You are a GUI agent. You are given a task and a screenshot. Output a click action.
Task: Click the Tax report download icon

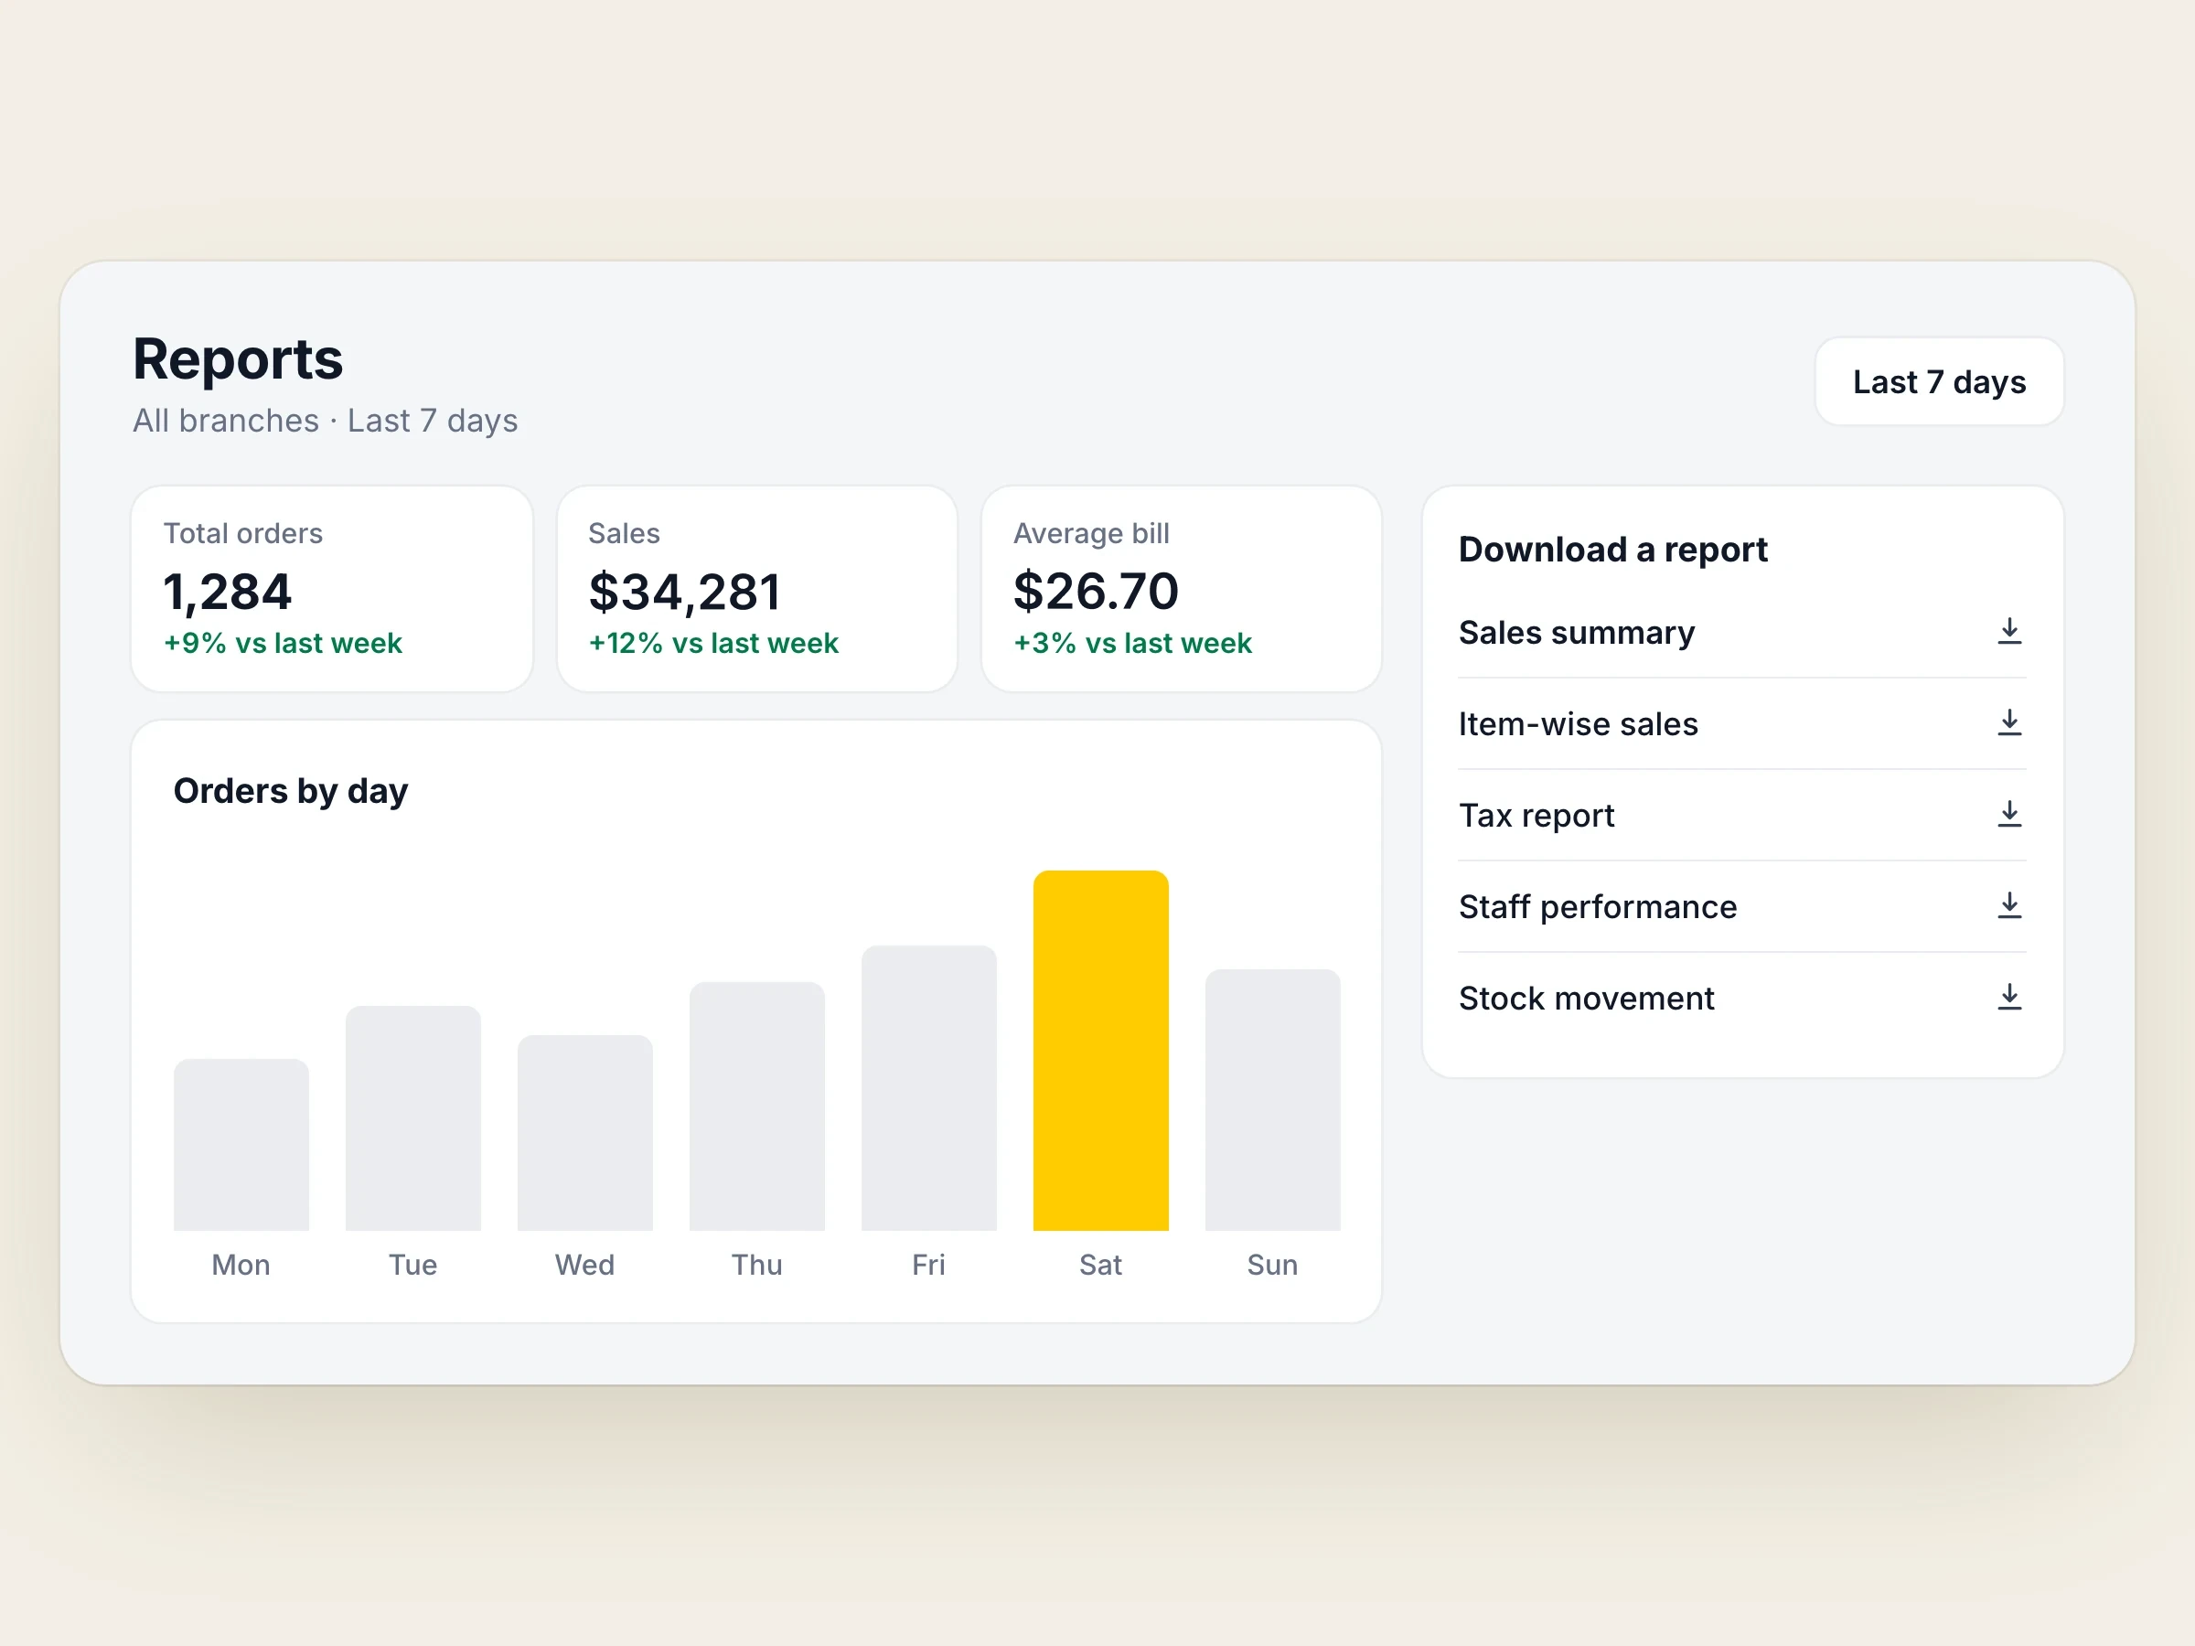2008,815
